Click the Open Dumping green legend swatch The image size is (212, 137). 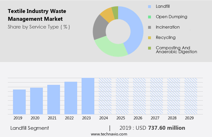coord(149,17)
